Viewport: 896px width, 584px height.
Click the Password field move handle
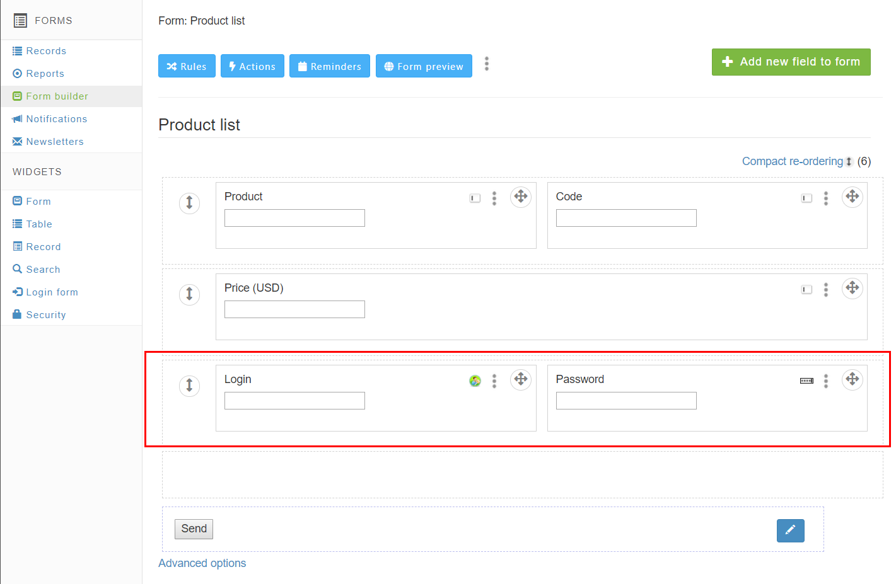[x=852, y=379]
